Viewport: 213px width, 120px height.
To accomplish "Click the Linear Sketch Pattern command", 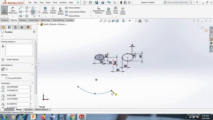I will (x=76, y=12).
